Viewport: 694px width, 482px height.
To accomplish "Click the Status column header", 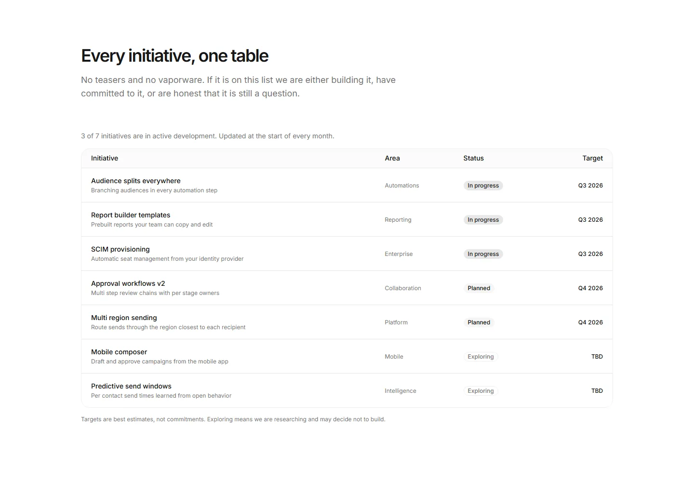I will pos(473,158).
